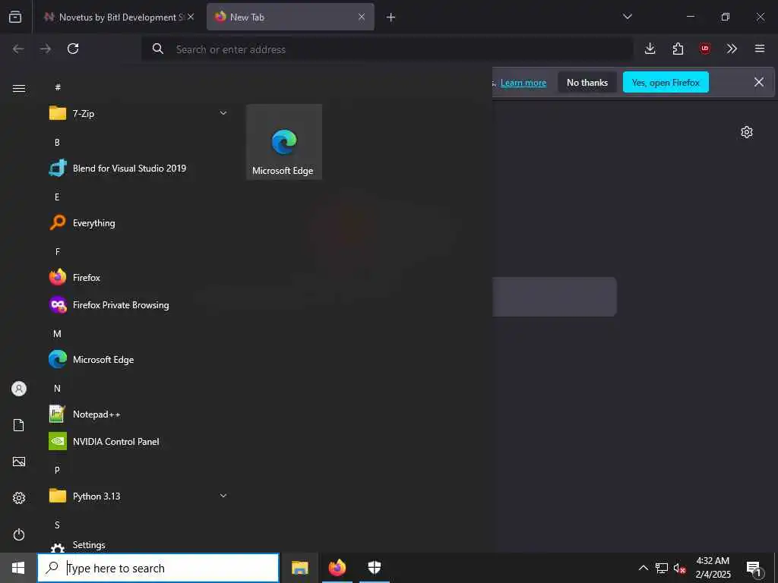Go back with the browser back arrow
The width and height of the screenshot is (778, 583).
click(18, 49)
